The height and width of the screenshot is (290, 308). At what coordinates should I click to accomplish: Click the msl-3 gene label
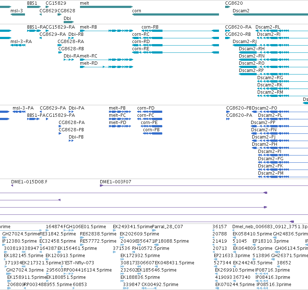click(x=17, y=11)
